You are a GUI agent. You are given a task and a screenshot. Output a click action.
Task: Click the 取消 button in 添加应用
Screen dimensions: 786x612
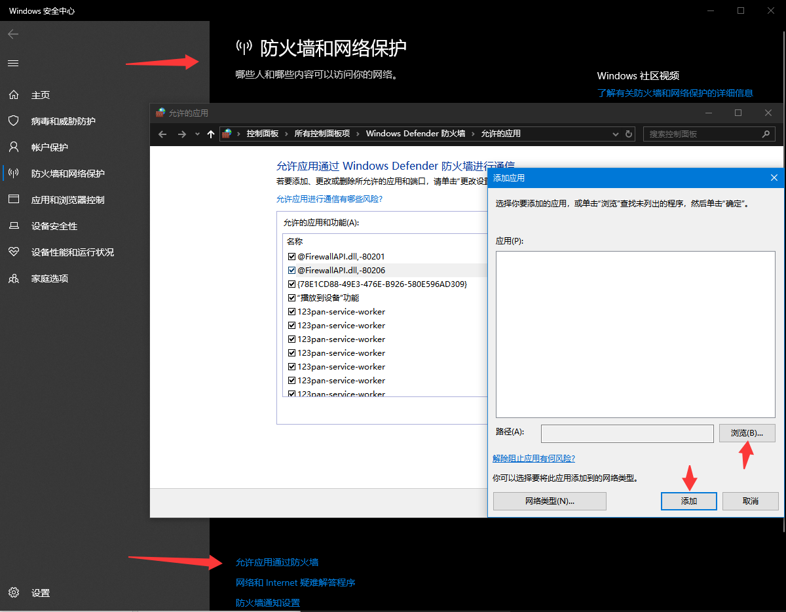751,501
